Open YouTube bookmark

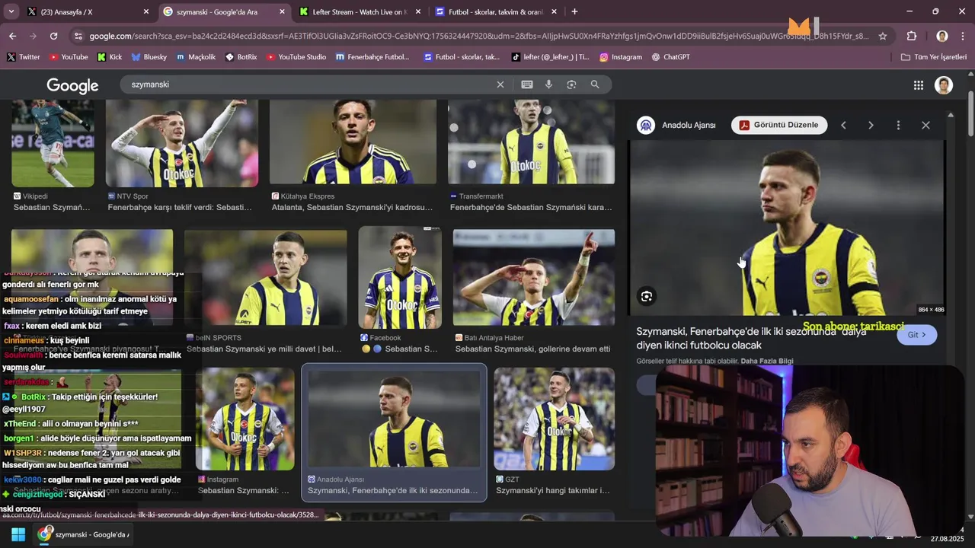pyautogui.click(x=69, y=57)
